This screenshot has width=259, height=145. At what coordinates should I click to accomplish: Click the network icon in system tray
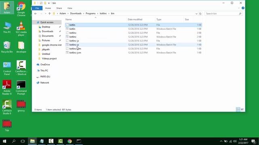point(230,141)
